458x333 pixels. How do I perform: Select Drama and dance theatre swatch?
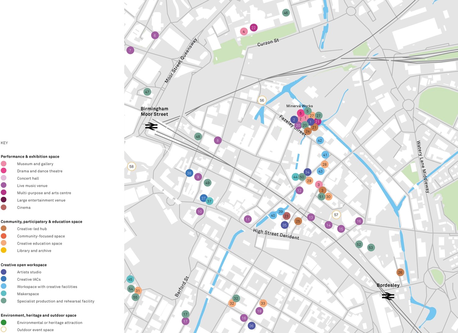(x=4, y=171)
